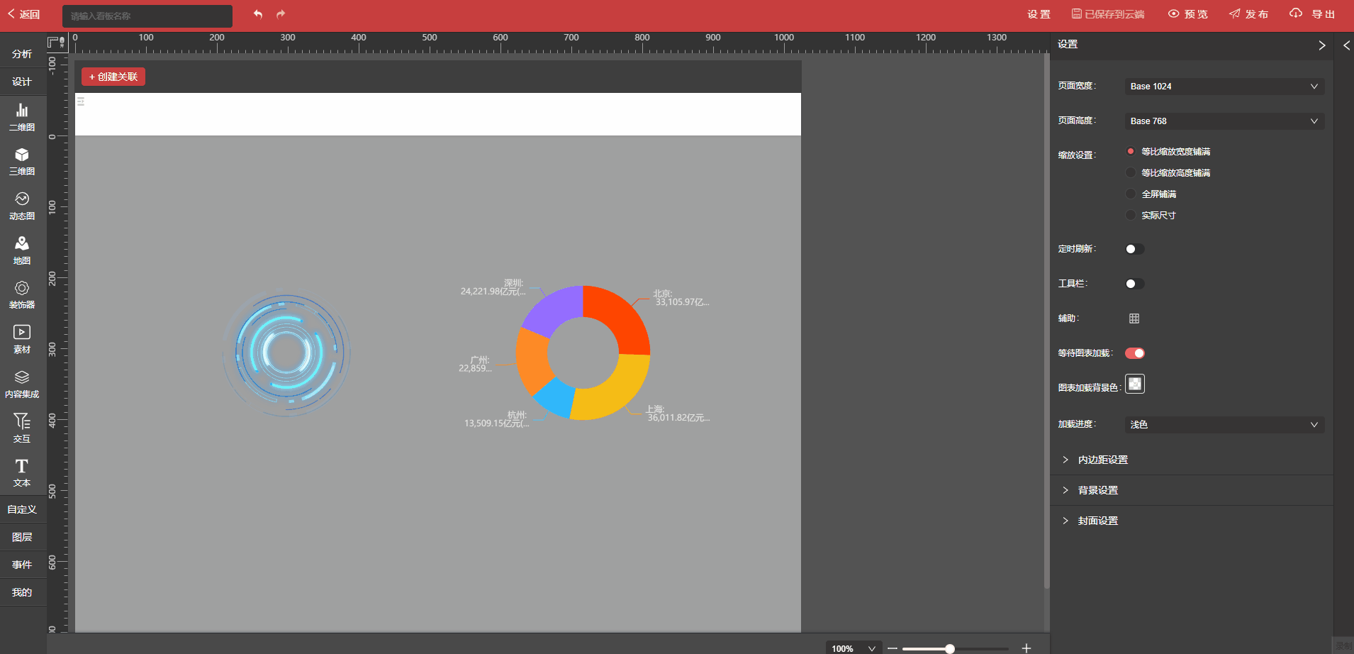Open the 页面宽度 Base 1024 dropdown
This screenshot has height=654, width=1354.
point(1224,87)
